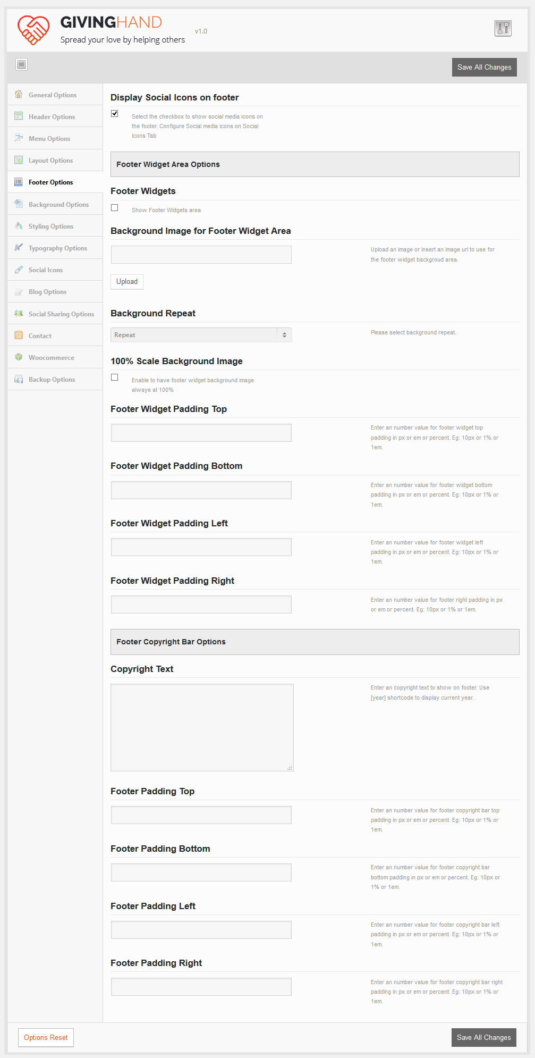Click the Typography Options icon

click(19, 248)
